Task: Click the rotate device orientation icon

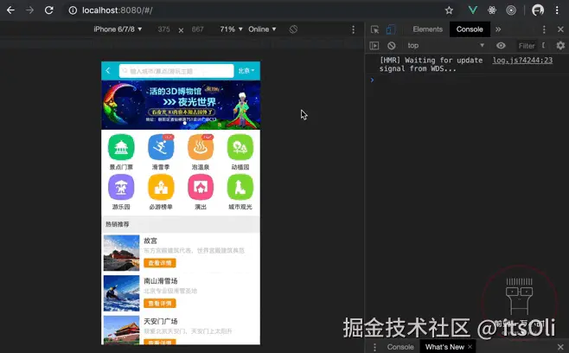Action: tap(293, 29)
